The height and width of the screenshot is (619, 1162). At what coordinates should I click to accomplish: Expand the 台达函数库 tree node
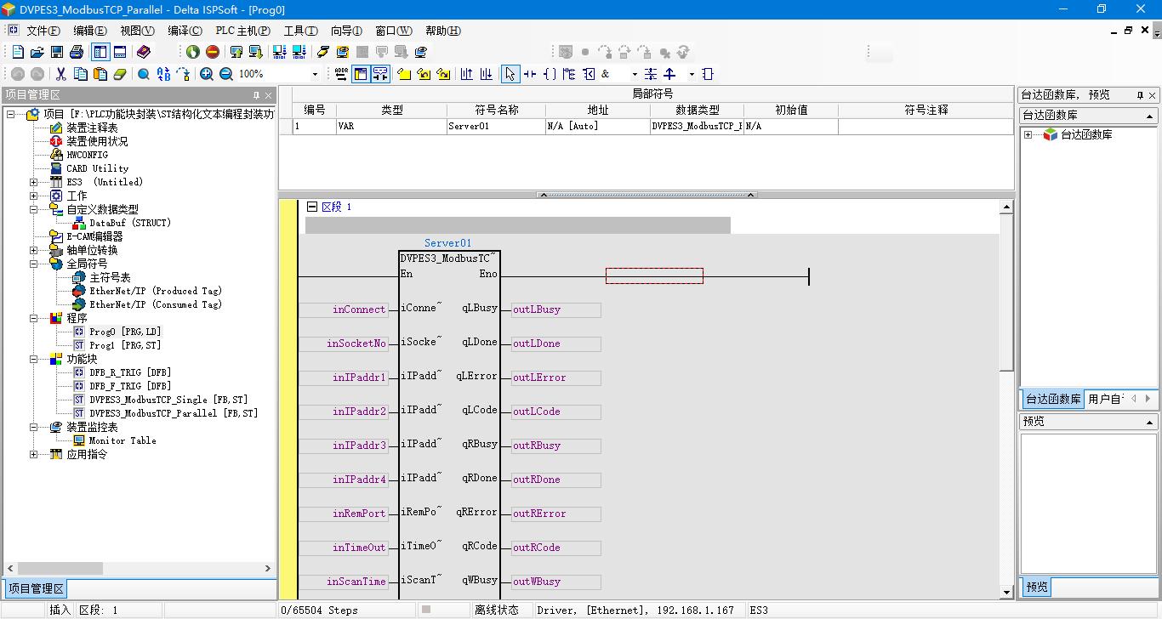tap(1028, 134)
